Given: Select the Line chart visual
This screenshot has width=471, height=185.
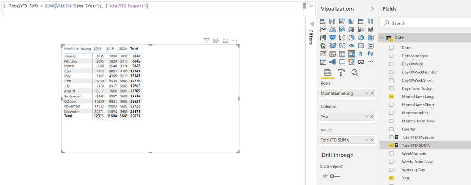Looking at the screenshot, I should [x=323, y=30].
